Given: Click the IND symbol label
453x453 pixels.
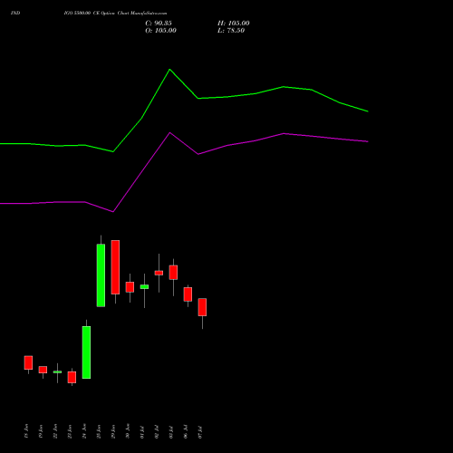Looking at the screenshot, I should pyautogui.click(x=15, y=14).
